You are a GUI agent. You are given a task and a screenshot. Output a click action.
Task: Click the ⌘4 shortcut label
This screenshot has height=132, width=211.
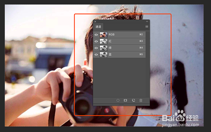click(x=141, y=48)
